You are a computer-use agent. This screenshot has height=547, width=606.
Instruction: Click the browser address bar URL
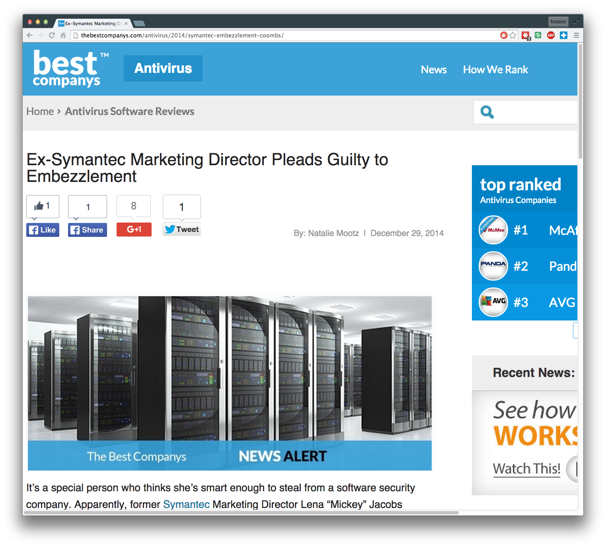[x=182, y=35]
